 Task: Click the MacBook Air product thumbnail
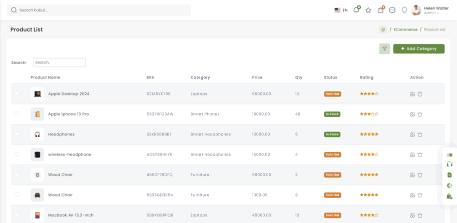pyautogui.click(x=38, y=215)
